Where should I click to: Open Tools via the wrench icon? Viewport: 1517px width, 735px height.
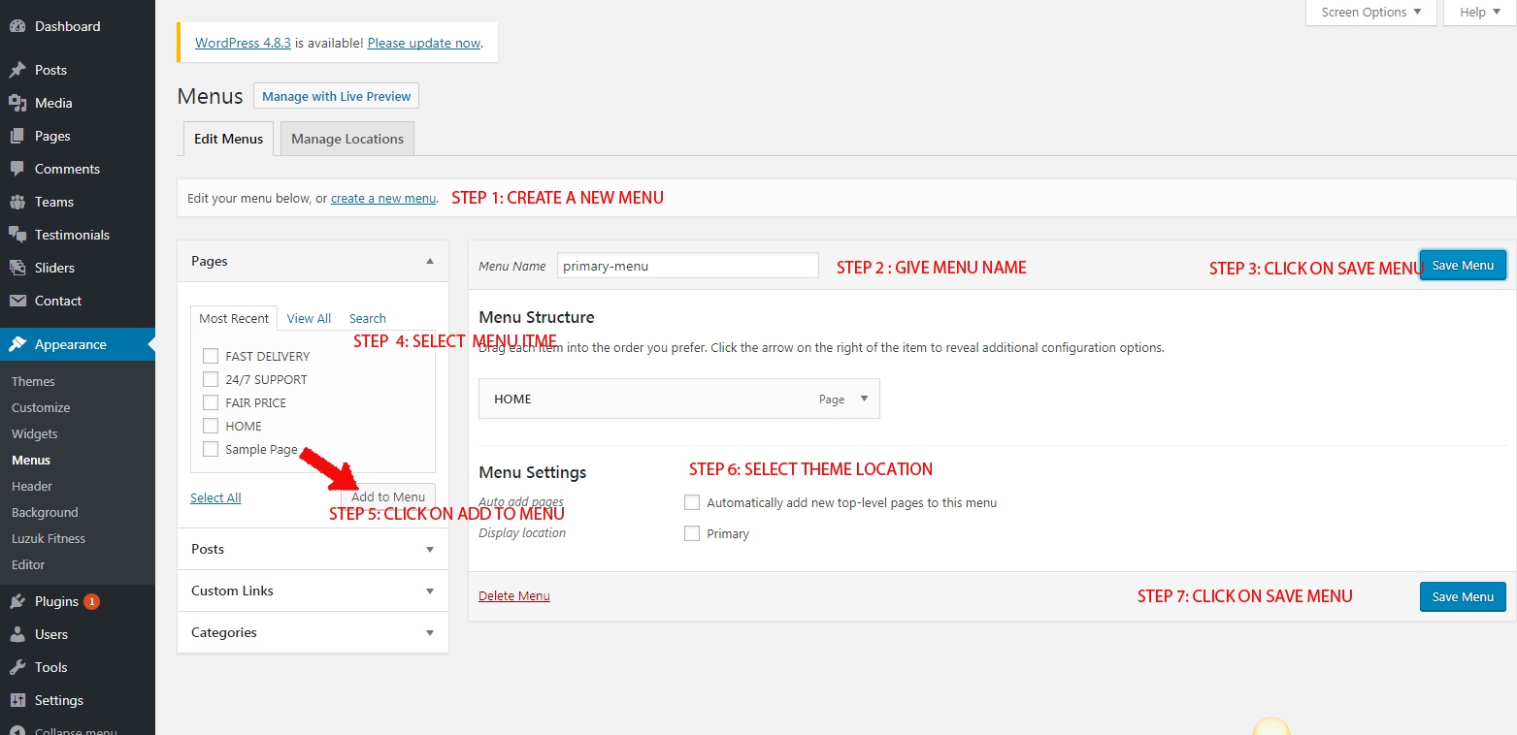19,667
